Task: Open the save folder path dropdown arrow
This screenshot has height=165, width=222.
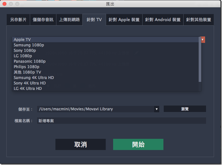Action: pos(157,109)
